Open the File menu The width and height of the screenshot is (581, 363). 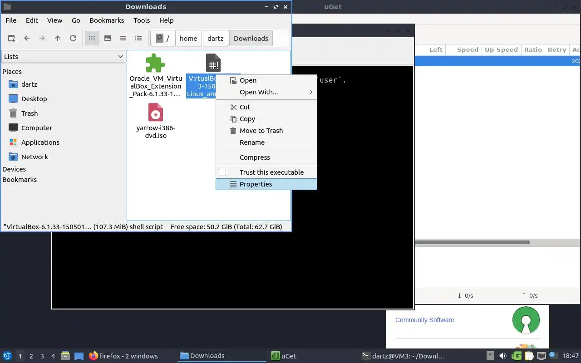(11, 20)
